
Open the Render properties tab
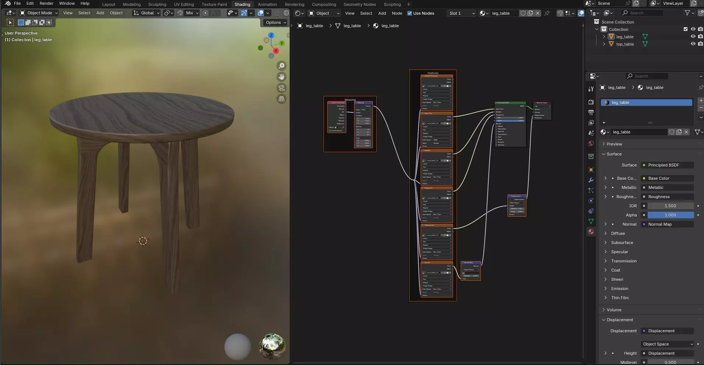click(x=591, y=102)
